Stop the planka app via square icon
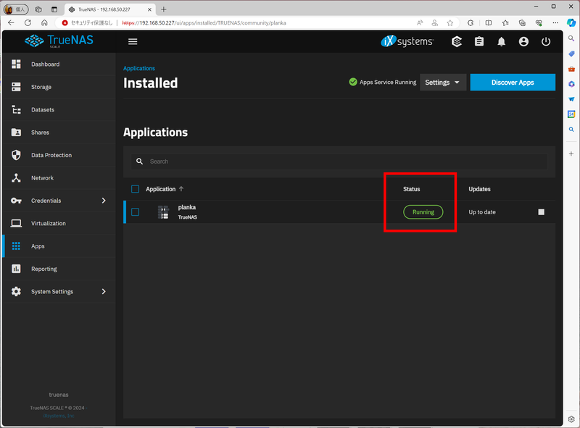580x428 pixels. (x=541, y=212)
